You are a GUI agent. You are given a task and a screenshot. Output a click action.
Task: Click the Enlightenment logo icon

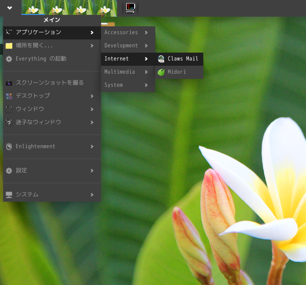[x=9, y=146]
